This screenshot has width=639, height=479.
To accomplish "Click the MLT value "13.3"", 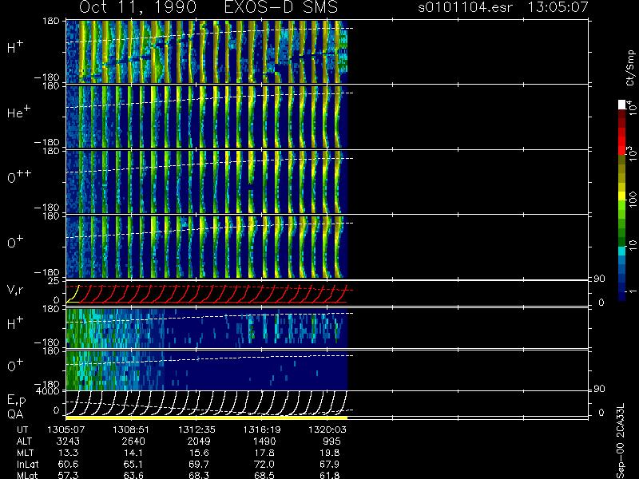I will (68, 453).
